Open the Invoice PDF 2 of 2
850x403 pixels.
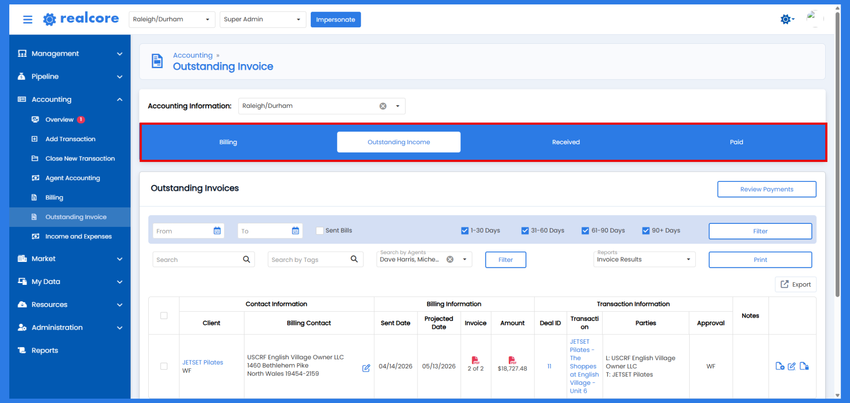(x=475, y=360)
